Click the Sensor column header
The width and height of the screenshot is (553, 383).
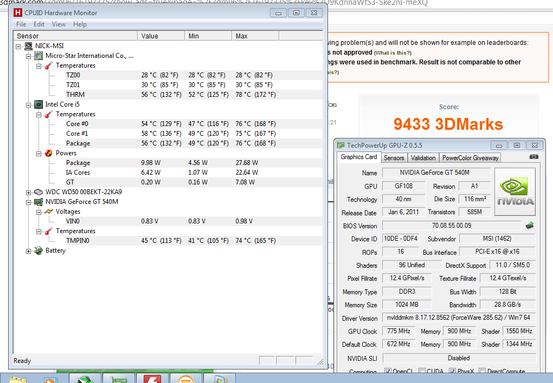click(x=75, y=36)
